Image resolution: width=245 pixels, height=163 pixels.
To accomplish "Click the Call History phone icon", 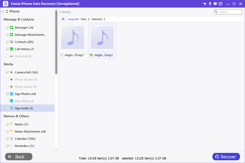I will [x=11, y=49].
